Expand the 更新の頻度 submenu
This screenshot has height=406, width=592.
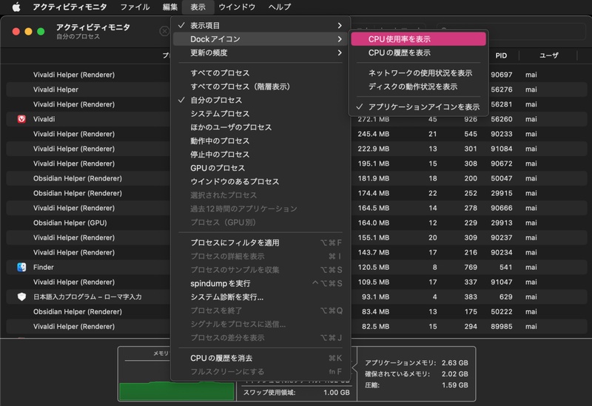(260, 53)
